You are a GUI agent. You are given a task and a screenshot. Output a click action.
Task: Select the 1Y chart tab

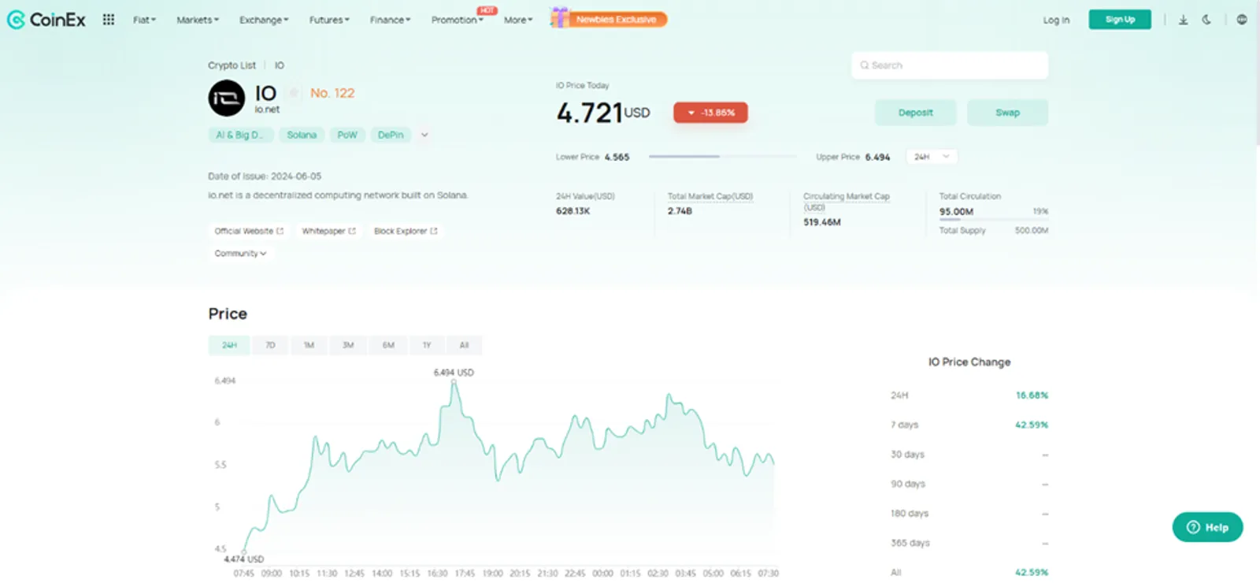point(427,345)
